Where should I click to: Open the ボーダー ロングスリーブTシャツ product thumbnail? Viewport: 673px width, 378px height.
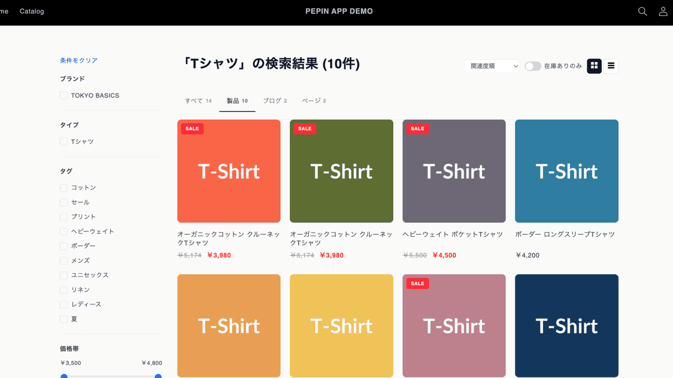click(x=566, y=171)
